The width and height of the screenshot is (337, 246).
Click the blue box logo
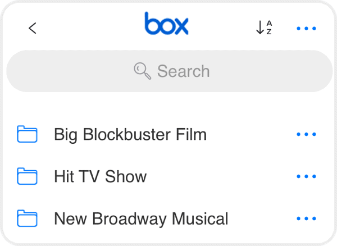tap(167, 24)
